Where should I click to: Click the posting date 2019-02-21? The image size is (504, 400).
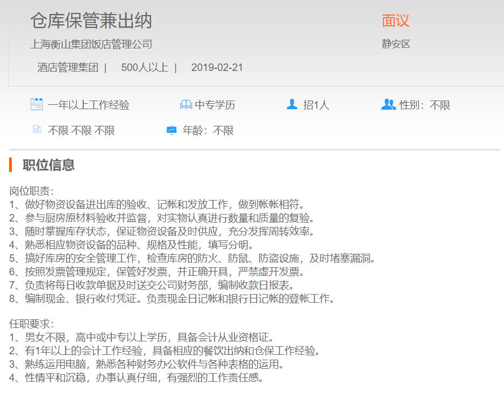(217, 68)
